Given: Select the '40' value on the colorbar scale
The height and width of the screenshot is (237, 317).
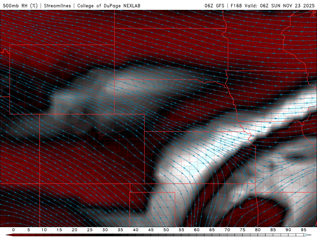Looking at the screenshot, I should pos(136,230).
